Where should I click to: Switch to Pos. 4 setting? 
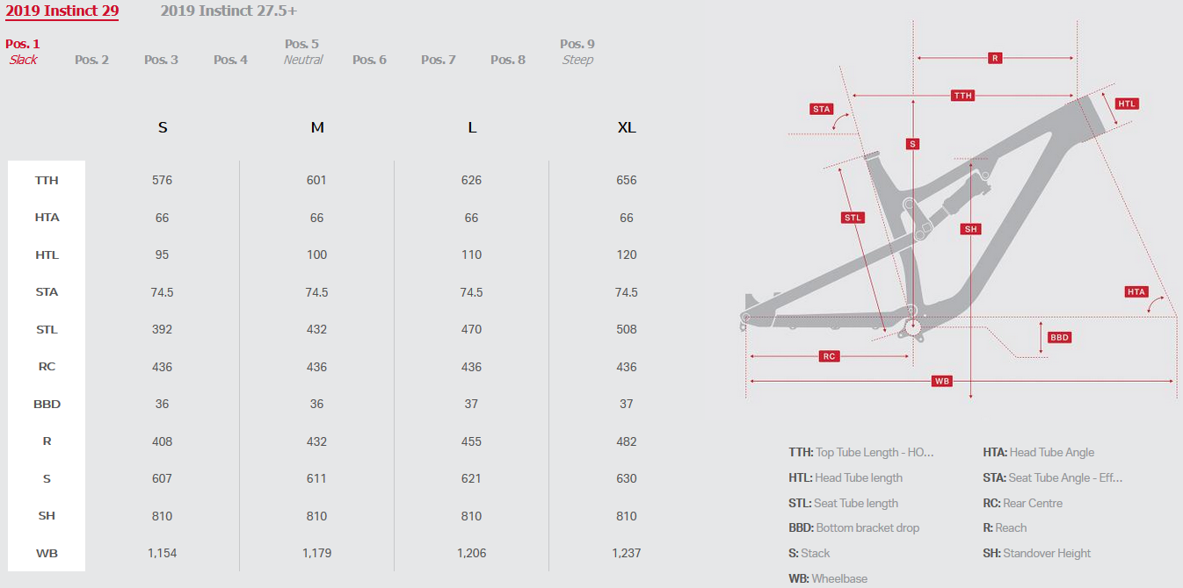click(230, 60)
